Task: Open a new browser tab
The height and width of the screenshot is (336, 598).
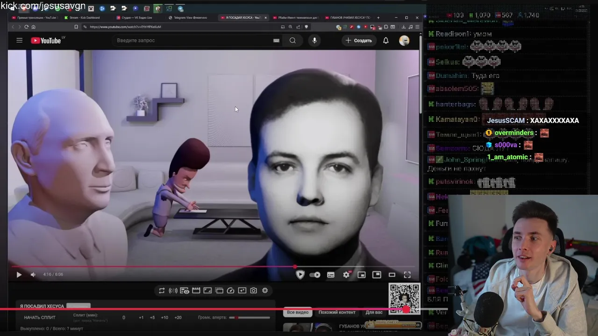Action: point(378,18)
